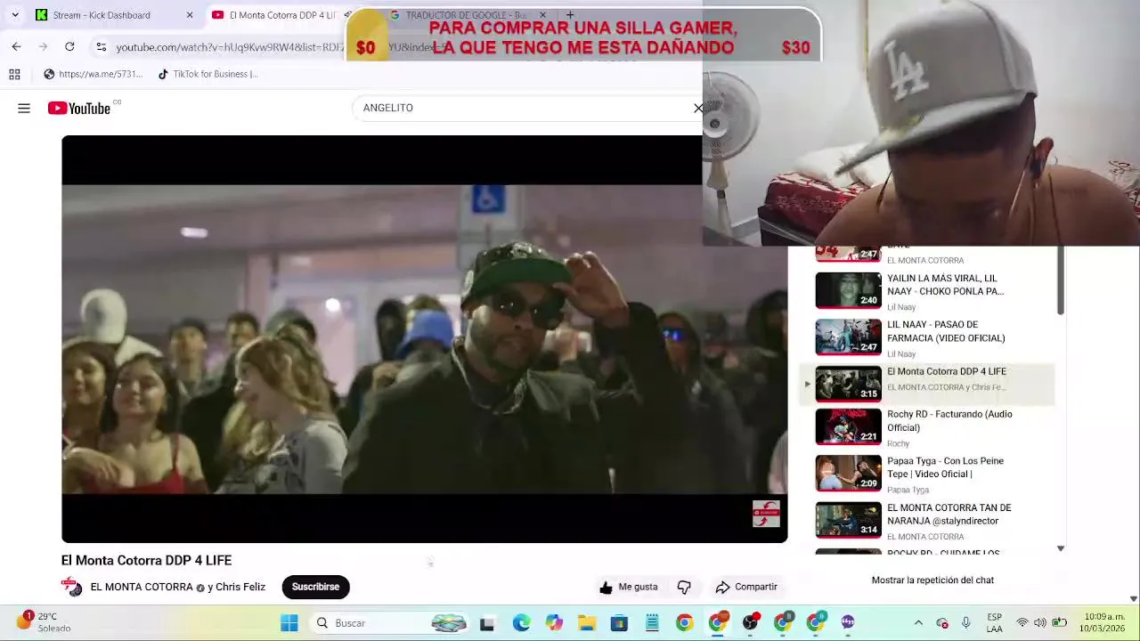Open Task View in the taskbar
The width and height of the screenshot is (1140, 641).
point(487,623)
